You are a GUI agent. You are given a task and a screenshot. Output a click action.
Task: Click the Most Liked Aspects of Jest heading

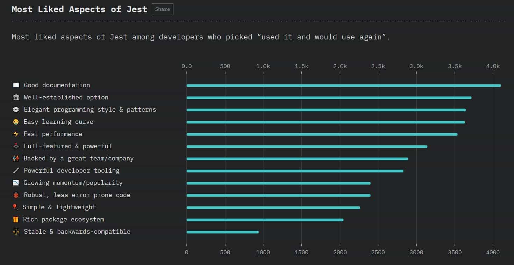tap(79, 9)
